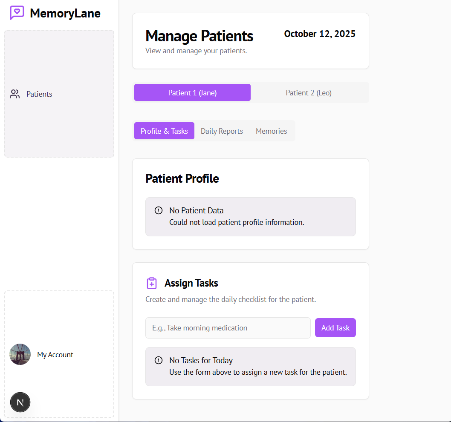Open the Memories tab
The image size is (451, 422).
pyautogui.click(x=271, y=131)
